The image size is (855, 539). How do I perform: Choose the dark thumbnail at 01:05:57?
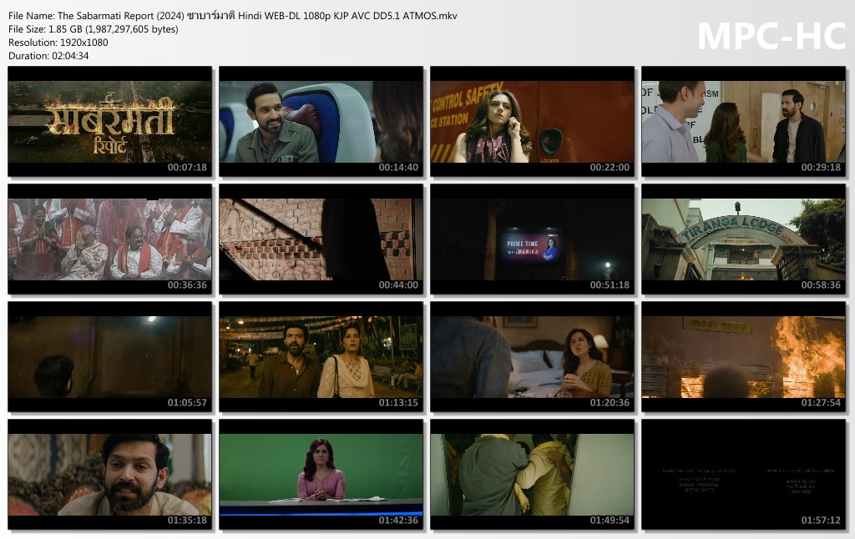pyautogui.click(x=109, y=356)
